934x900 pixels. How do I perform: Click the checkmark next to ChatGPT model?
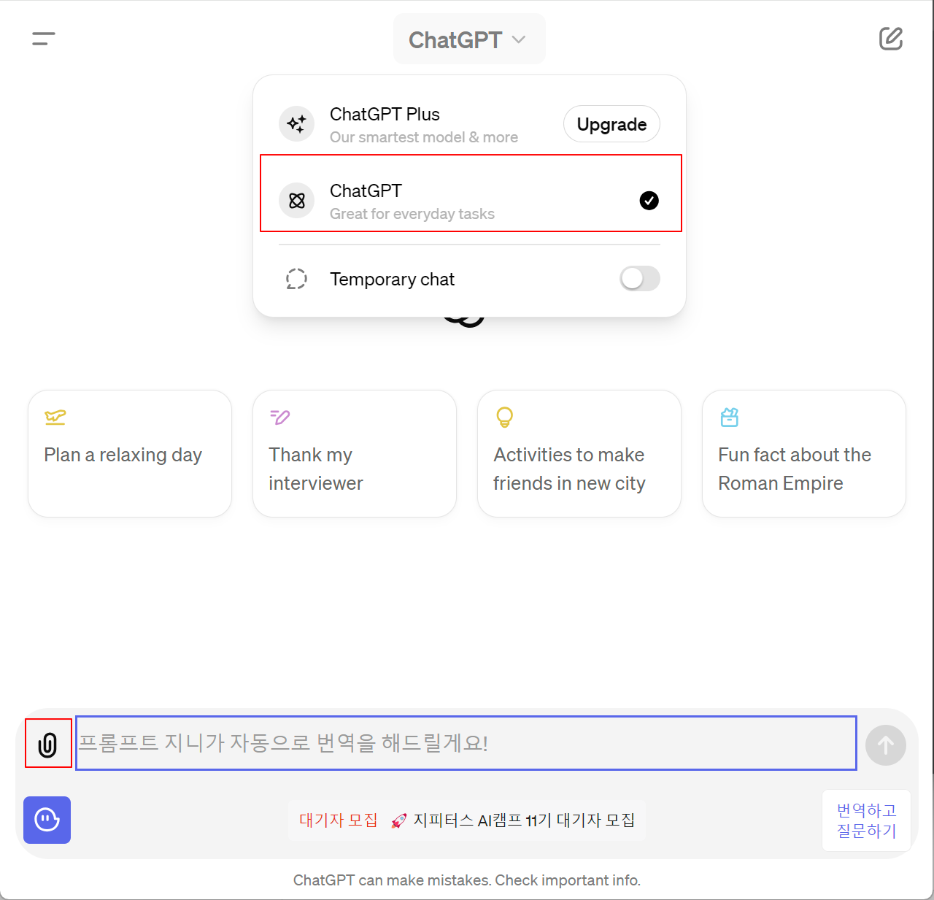pos(649,200)
